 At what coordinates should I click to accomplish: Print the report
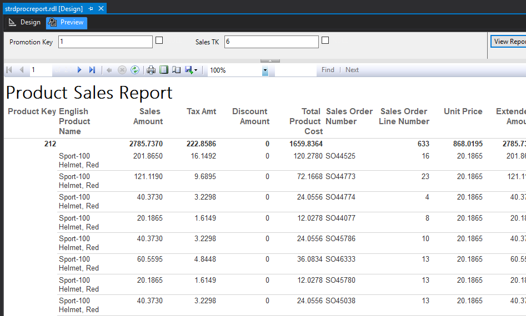pos(151,70)
